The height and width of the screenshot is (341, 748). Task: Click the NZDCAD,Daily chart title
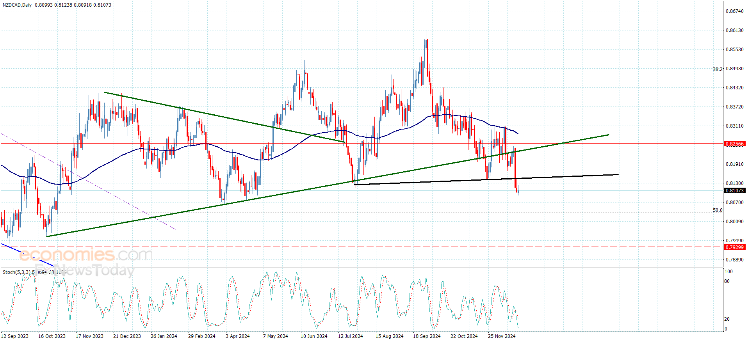point(18,5)
